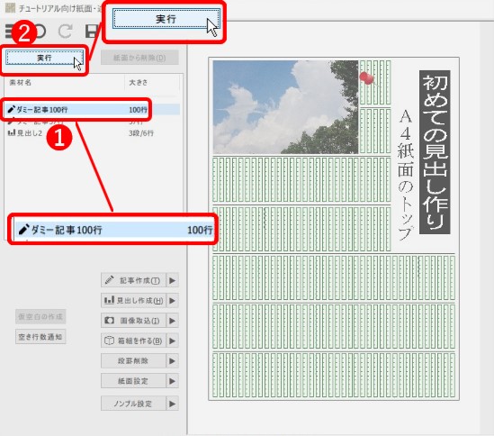Click pencil icon on 記事作成(T) button
Screen dimensions: 494x436
tap(109, 280)
